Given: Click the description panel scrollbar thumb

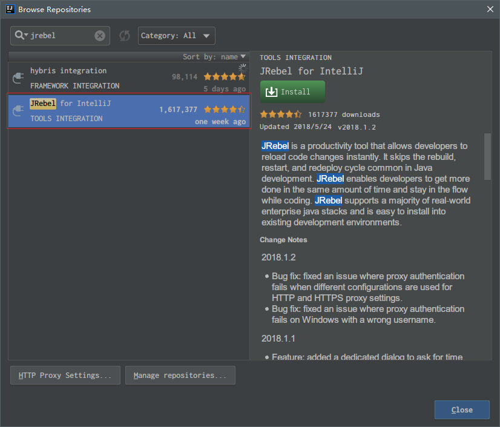Looking at the screenshot, I should point(487,156).
